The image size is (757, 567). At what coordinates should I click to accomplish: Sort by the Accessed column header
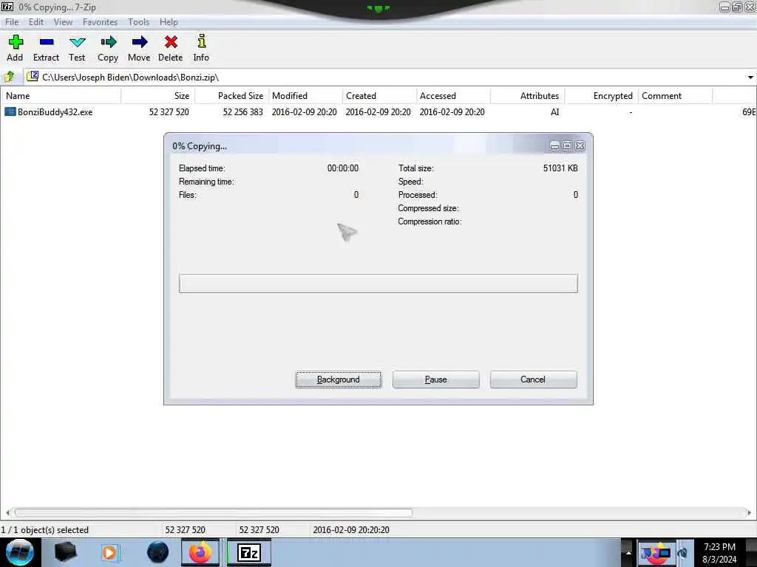pos(453,96)
